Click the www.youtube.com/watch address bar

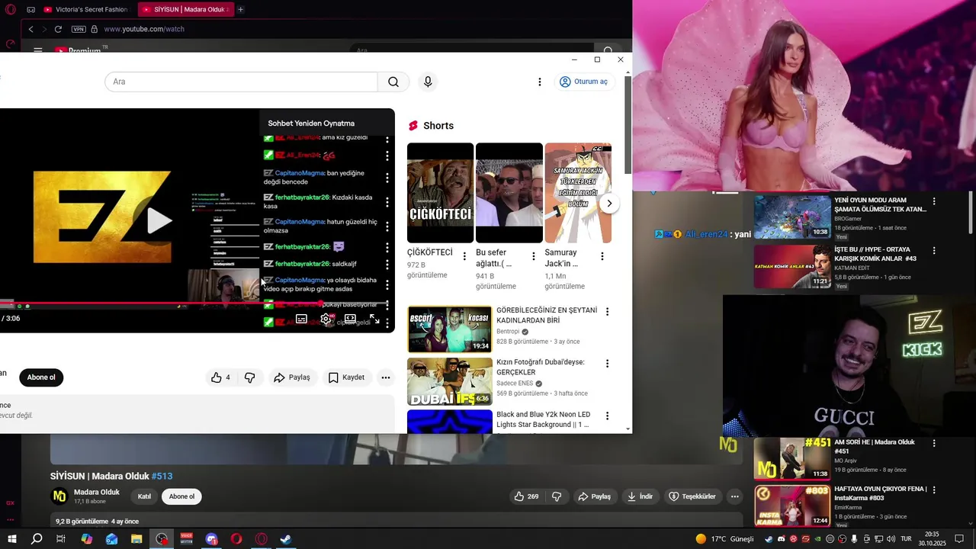click(144, 29)
